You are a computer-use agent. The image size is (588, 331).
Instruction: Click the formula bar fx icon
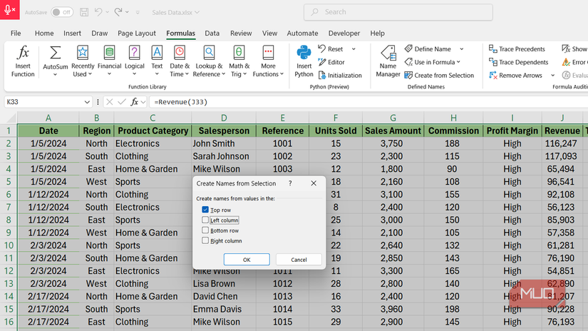point(134,102)
